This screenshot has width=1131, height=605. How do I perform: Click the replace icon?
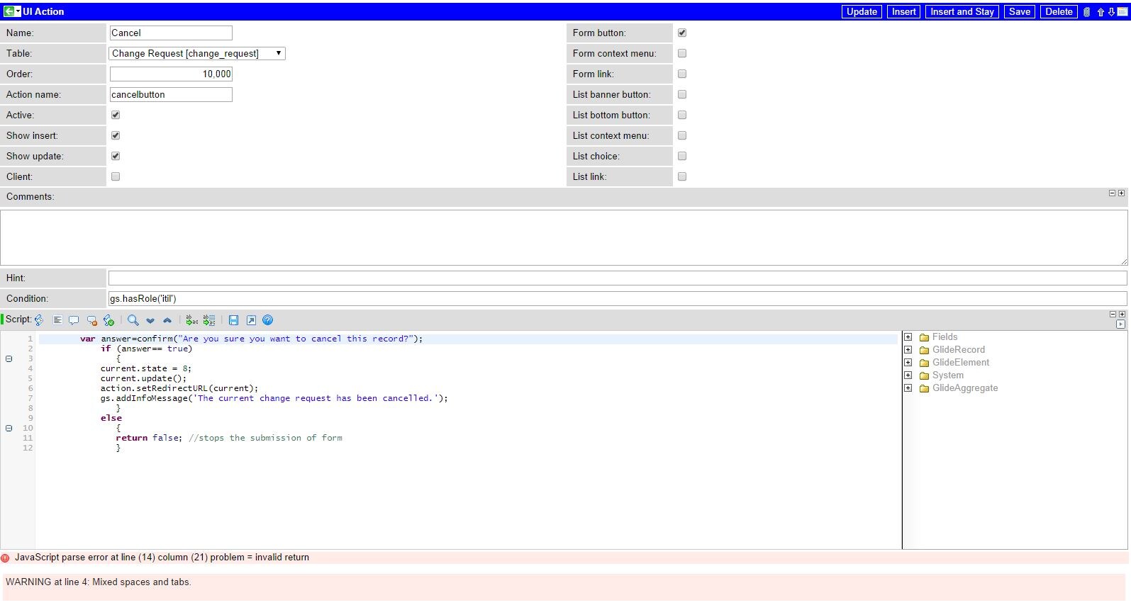191,320
